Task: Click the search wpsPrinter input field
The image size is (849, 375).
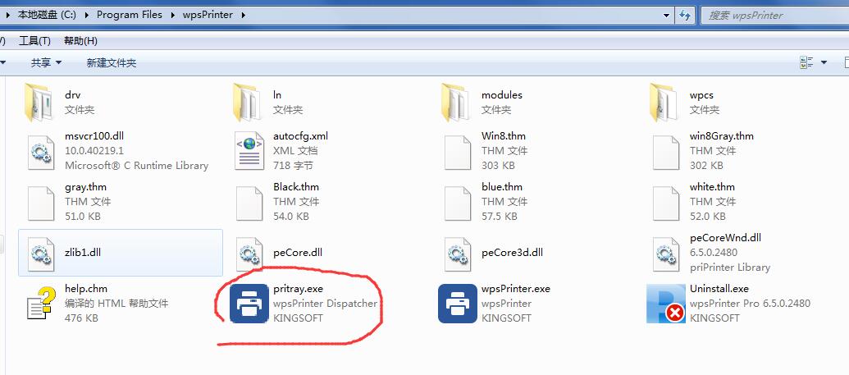Action: 771,15
